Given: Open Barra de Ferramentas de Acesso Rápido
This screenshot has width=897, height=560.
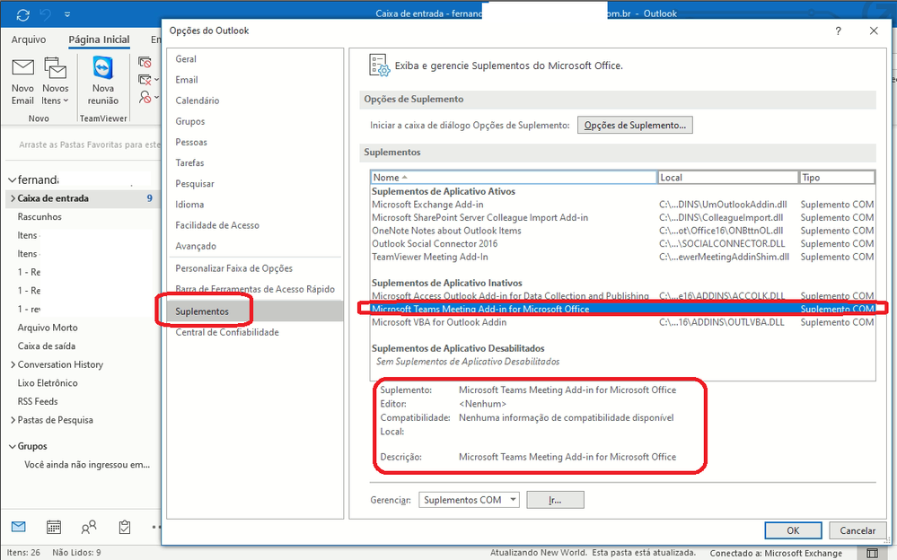Looking at the screenshot, I should click(255, 289).
